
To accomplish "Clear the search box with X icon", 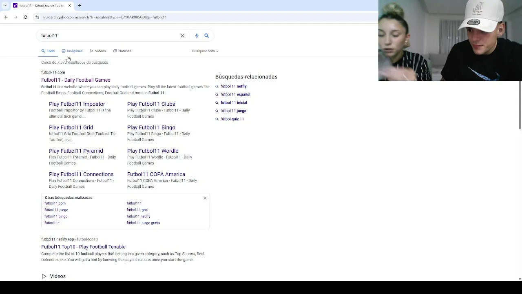I will [182, 36].
